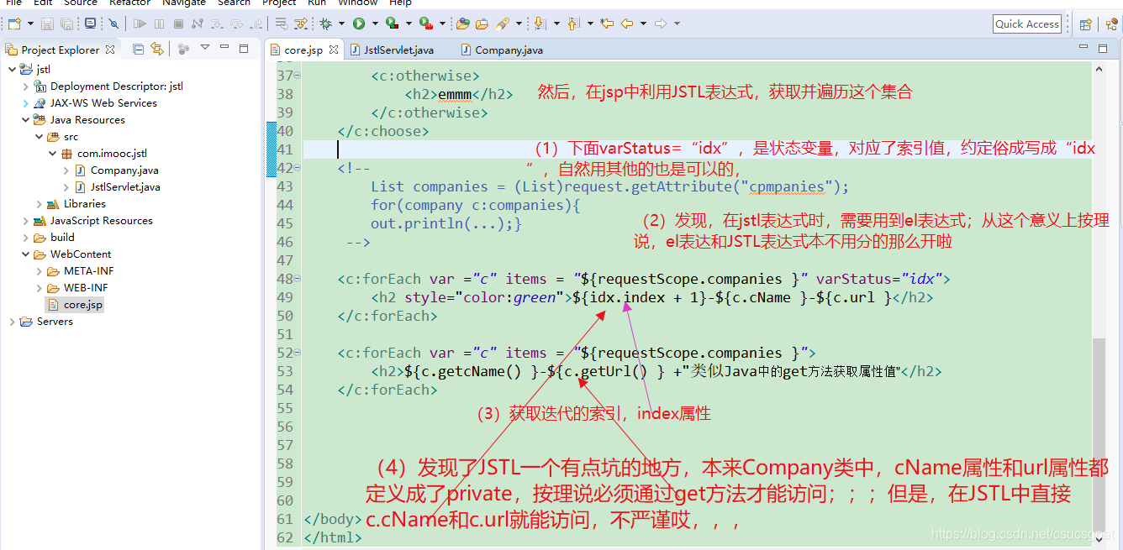Click the green Run button icon
The image size is (1123, 550).
pos(359,24)
